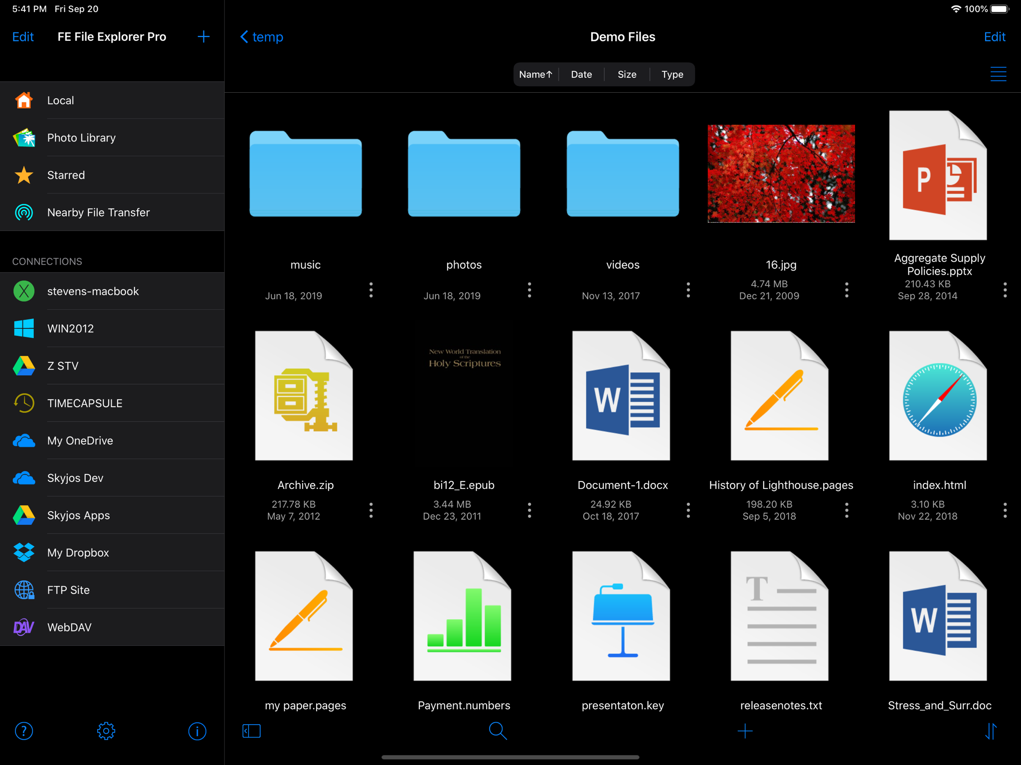Image resolution: width=1021 pixels, height=765 pixels.
Task: Open the Photo Library location
Action: (x=112, y=138)
